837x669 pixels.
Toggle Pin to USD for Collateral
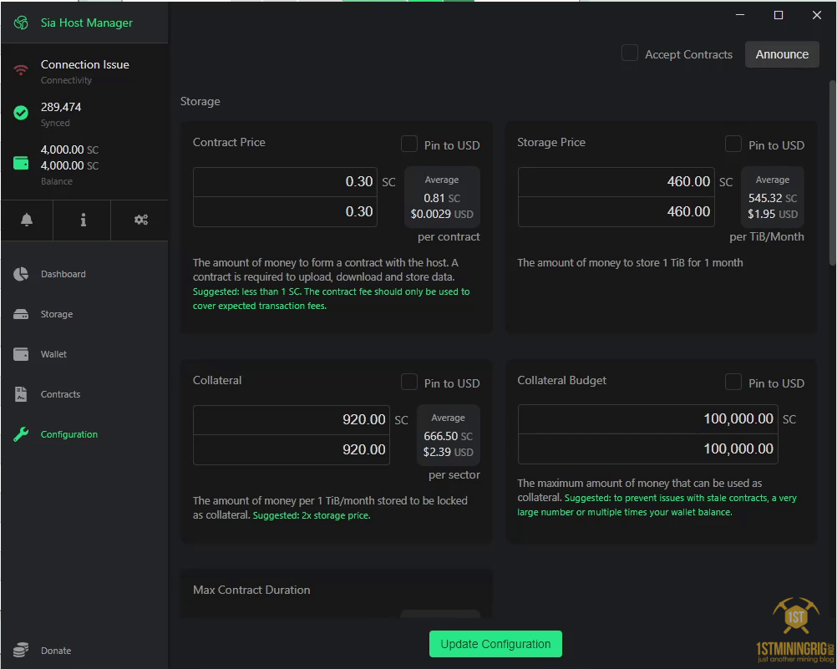pyautogui.click(x=408, y=382)
